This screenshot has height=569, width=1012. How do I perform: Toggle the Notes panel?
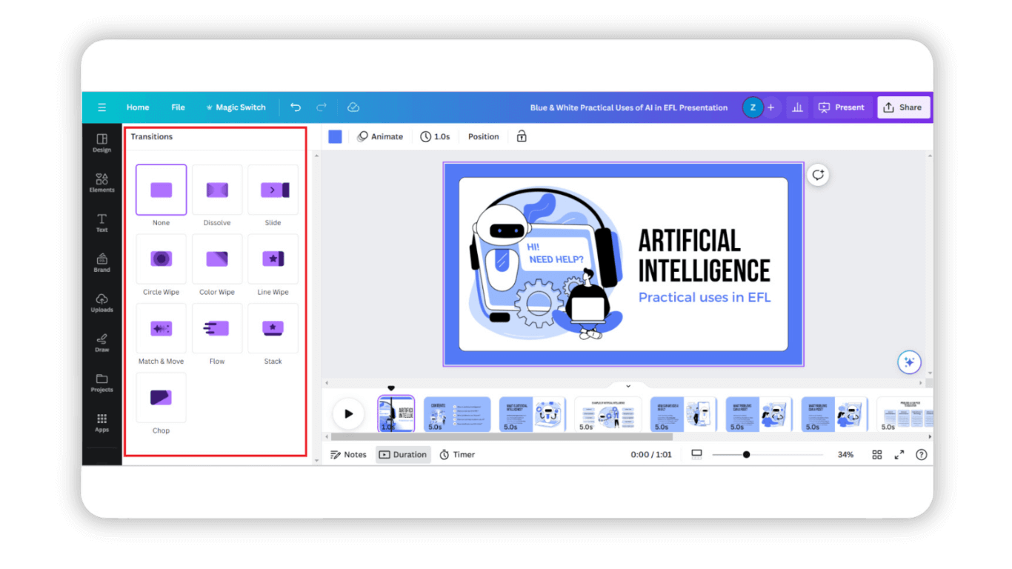click(x=348, y=454)
